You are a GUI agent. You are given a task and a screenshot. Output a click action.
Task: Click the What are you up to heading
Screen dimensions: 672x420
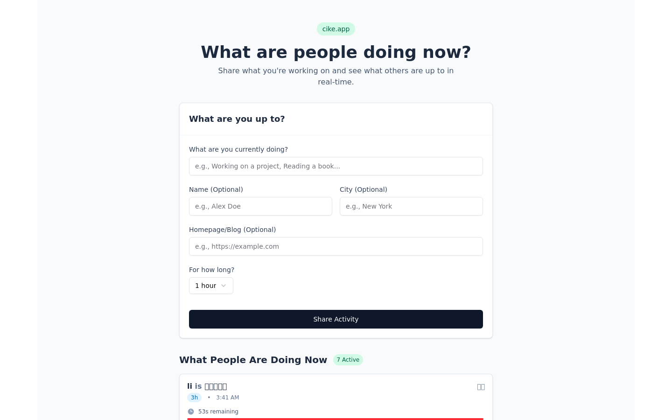[237, 119]
